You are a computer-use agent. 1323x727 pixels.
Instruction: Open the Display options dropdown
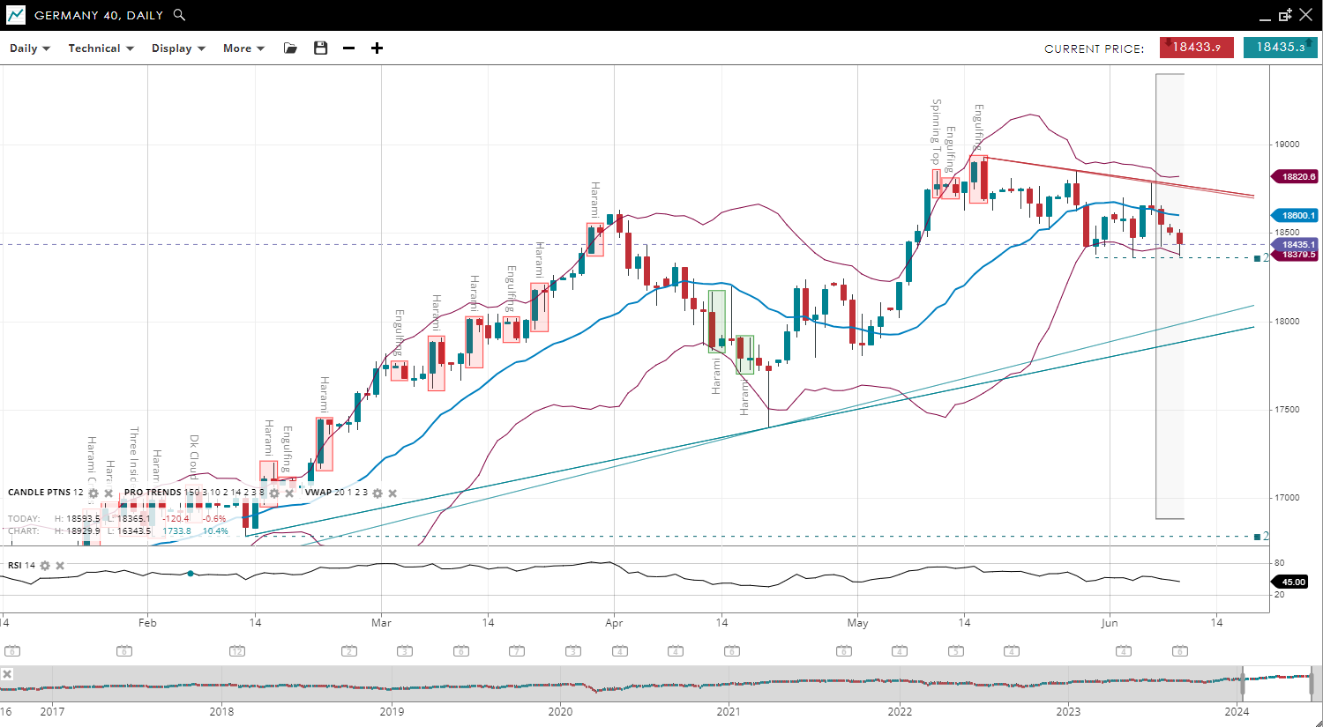click(178, 48)
